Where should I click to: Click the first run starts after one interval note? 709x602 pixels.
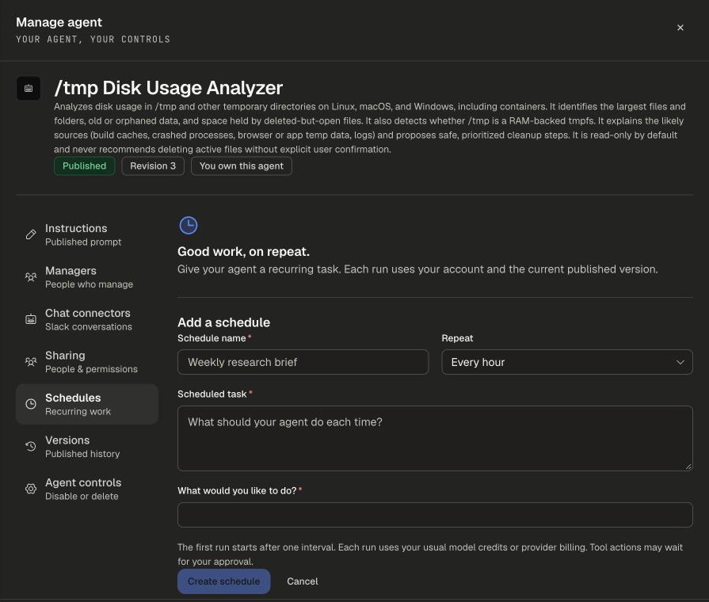click(430, 554)
